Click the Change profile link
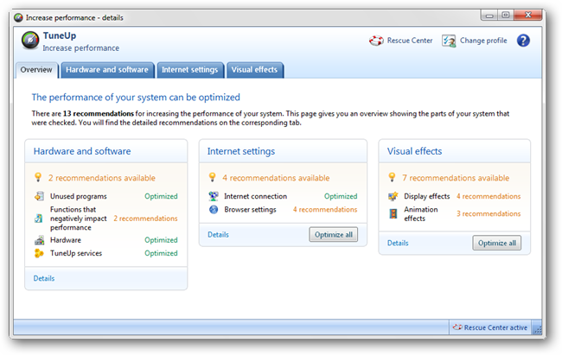The width and height of the screenshot is (562, 355). pyautogui.click(x=483, y=41)
